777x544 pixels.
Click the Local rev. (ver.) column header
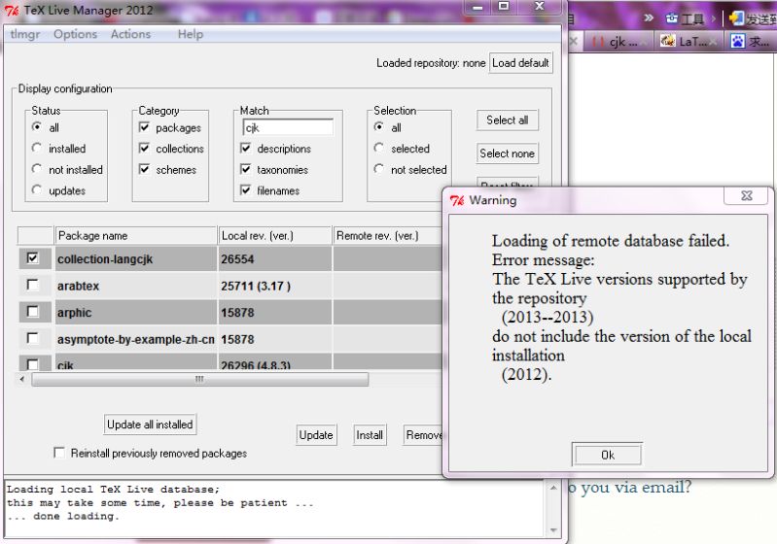275,236
